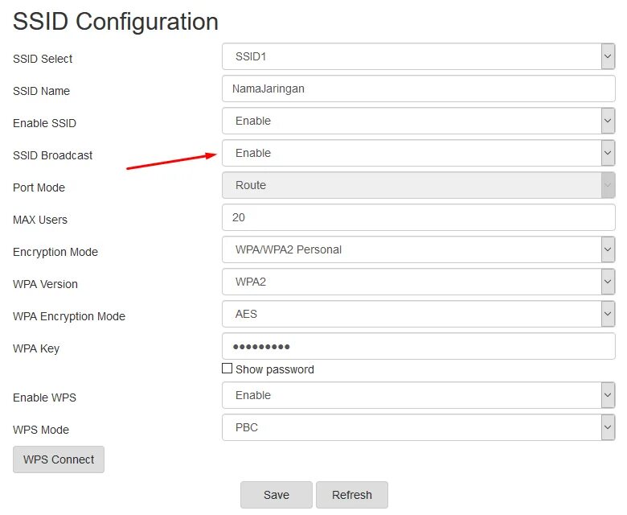This screenshot has height=515, width=627.
Task: Click the Refresh button
Action: (x=351, y=495)
